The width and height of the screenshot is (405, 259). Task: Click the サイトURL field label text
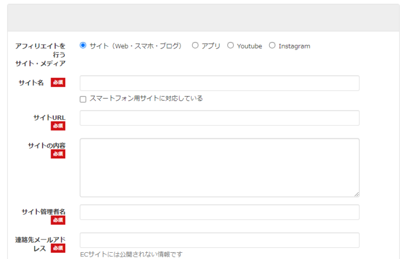tap(49, 117)
